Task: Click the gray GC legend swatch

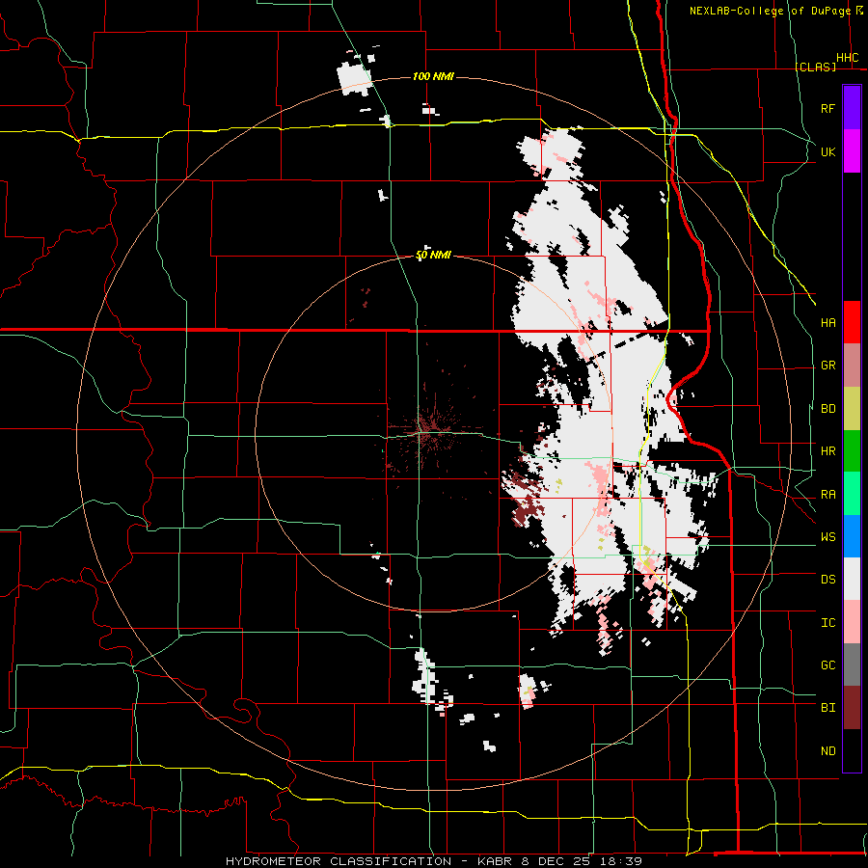Action: click(x=852, y=665)
